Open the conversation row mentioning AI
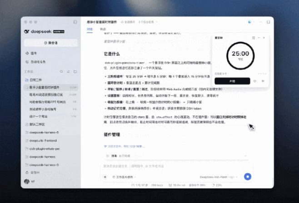 point(51,95)
